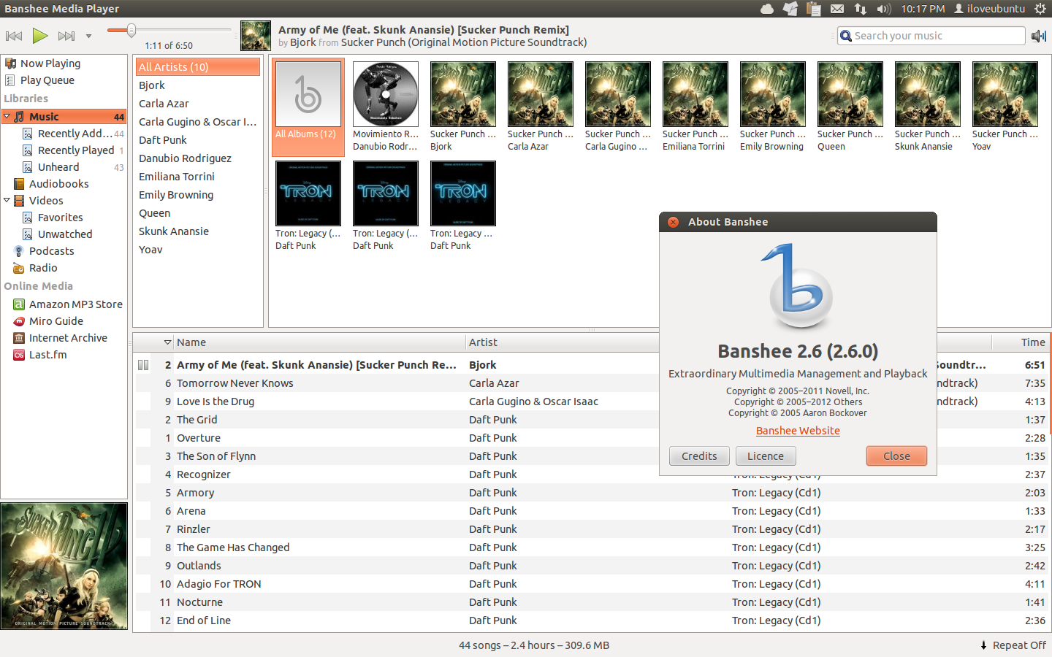Select All Artists (10) filter
Screen dimensions: 1052x657
coord(198,67)
